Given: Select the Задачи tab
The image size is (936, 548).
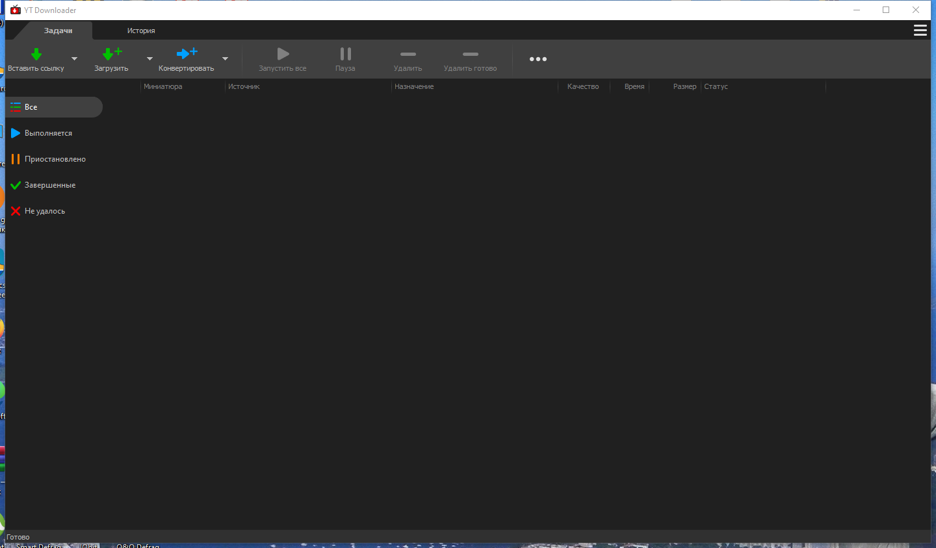Looking at the screenshot, I should coord(58,31).
